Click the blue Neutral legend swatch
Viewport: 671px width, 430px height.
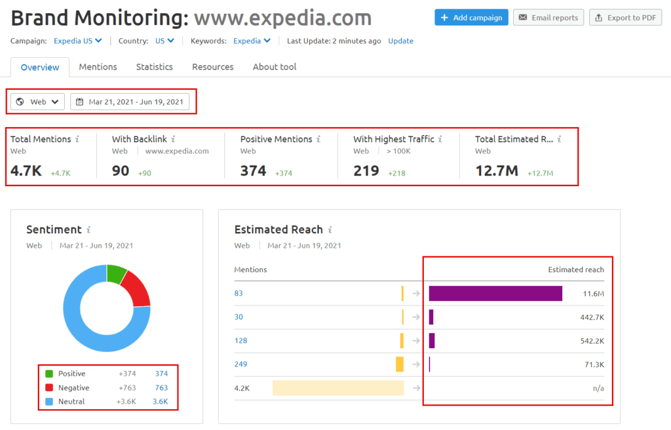[x=49, y=402]
